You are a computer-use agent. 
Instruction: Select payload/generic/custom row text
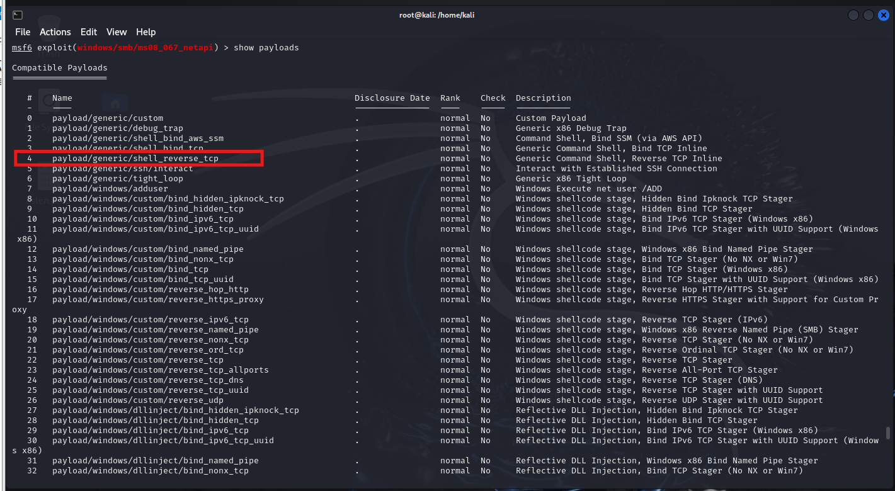pos(108,118)
